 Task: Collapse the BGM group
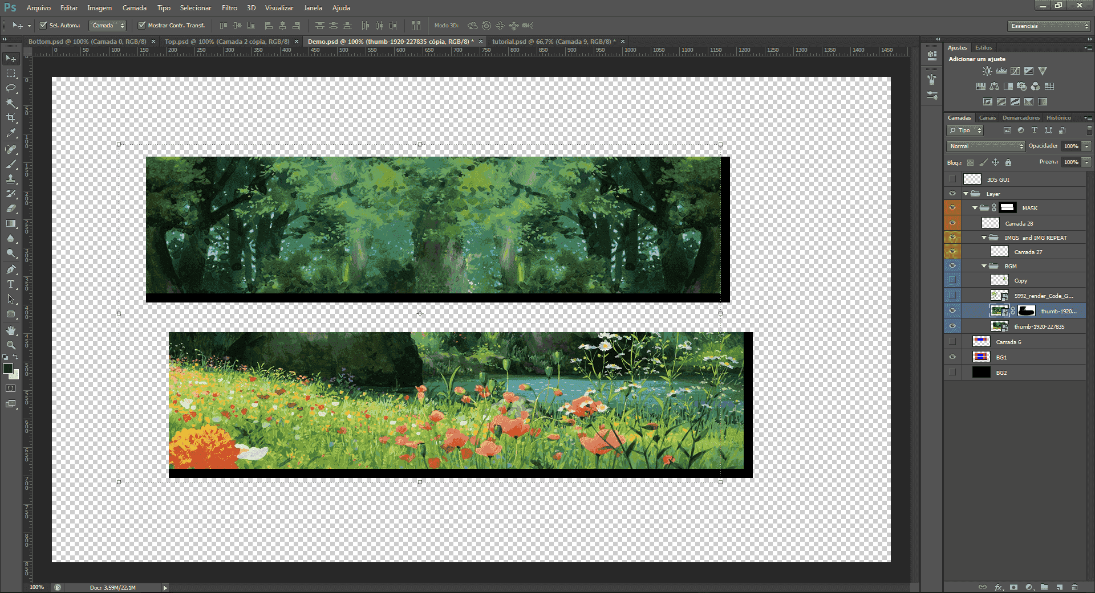(984, 266)
